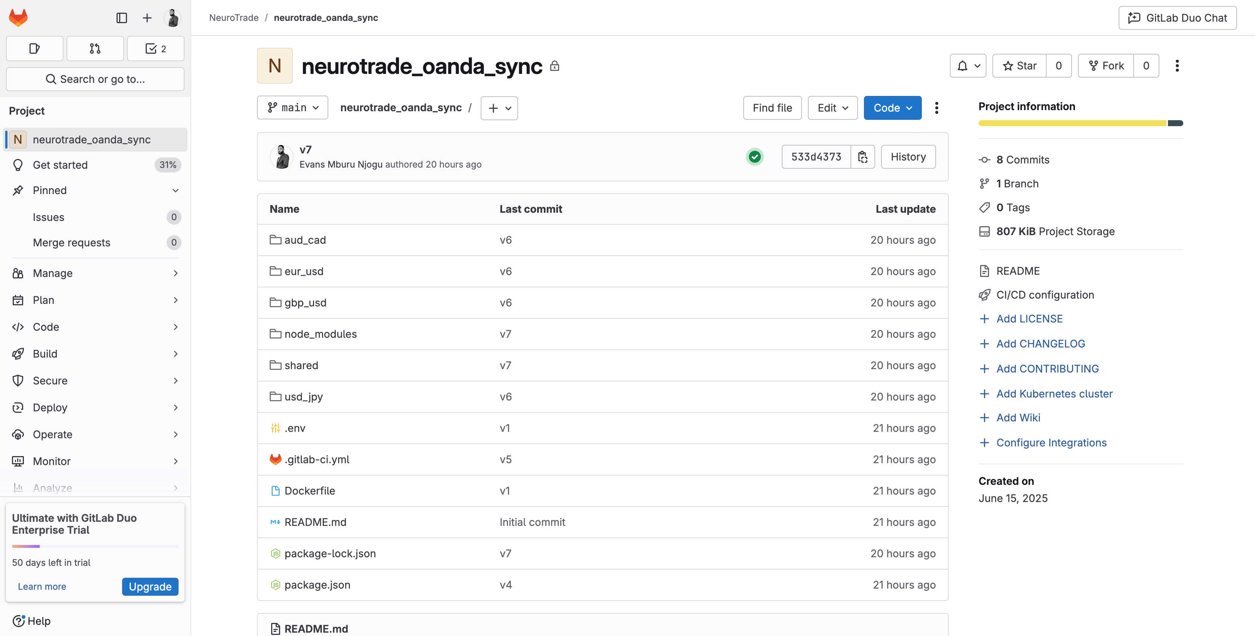Screen dimensions: 1255x636
Task: Copy commit SHA with clipboard icon
Action: click(x=862, y=157)
